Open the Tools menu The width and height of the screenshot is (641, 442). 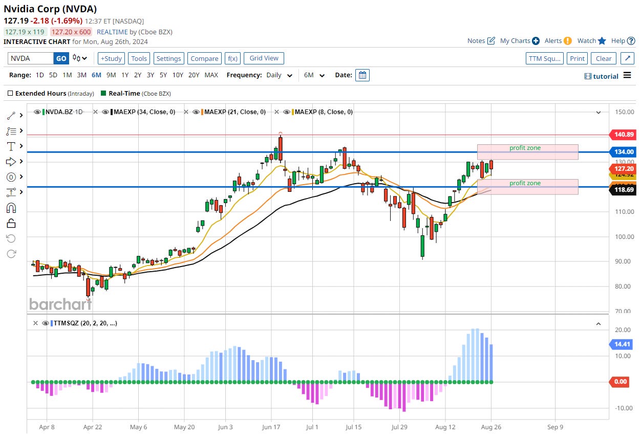pos(139,58)
